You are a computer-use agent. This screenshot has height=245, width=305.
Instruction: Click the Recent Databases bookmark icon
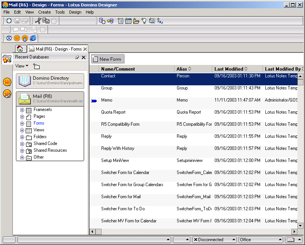[7, 59]
